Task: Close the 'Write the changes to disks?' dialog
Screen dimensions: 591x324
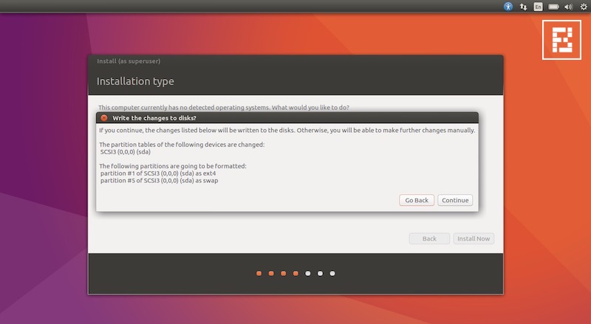Action: tap(104, 117)
